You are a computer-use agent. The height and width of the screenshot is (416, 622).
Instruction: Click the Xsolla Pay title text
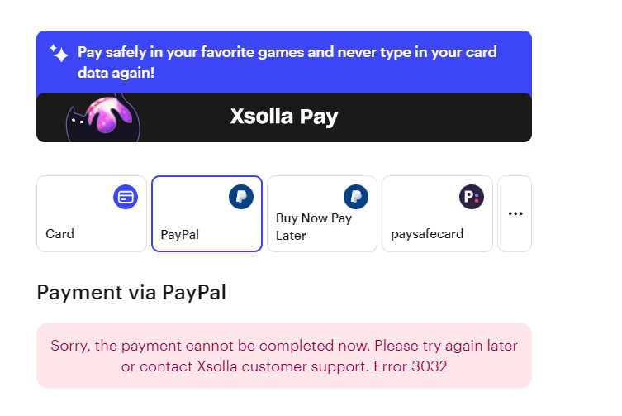(283, 117)
